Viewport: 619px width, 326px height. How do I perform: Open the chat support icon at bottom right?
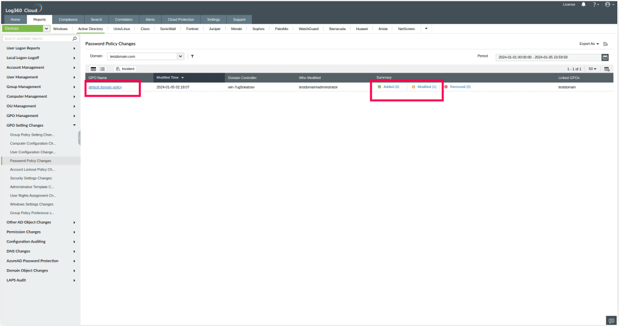pos(612,320)
